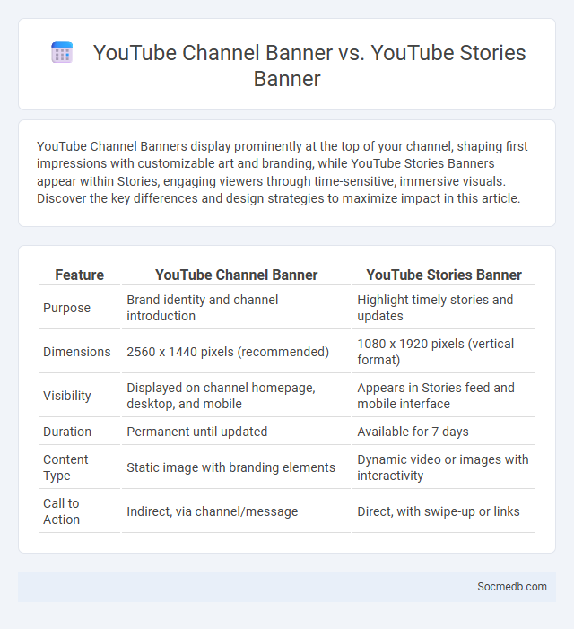Viewport: 574px width, 629px height.
Task: Click the title 'YouTube Channel Banner vs. YouTube Stories Banner'
Action: point(309,66)
